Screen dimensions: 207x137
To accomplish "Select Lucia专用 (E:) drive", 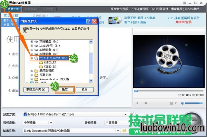I will click(49, 46).
